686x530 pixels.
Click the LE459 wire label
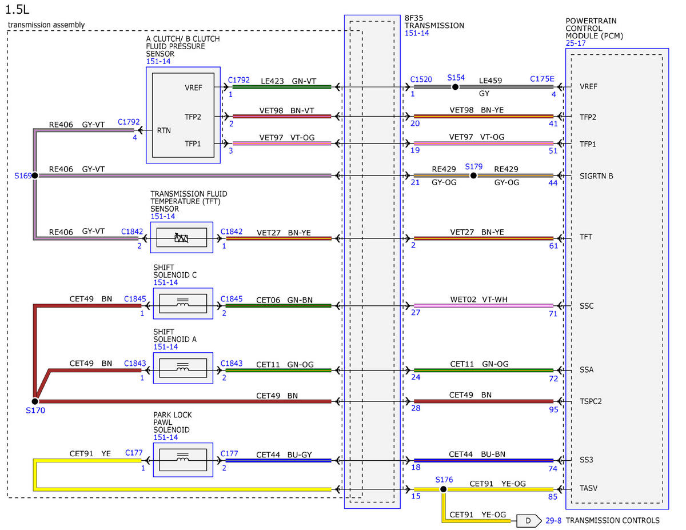(490, 81)
